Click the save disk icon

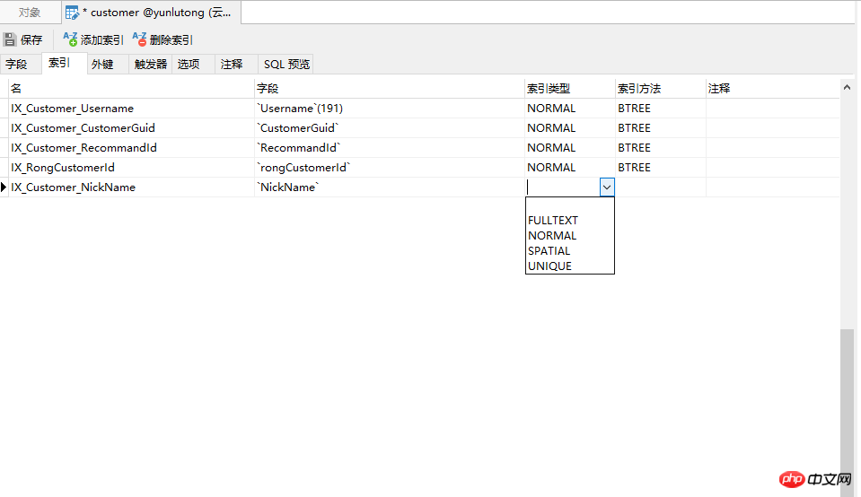coord(9,39)
